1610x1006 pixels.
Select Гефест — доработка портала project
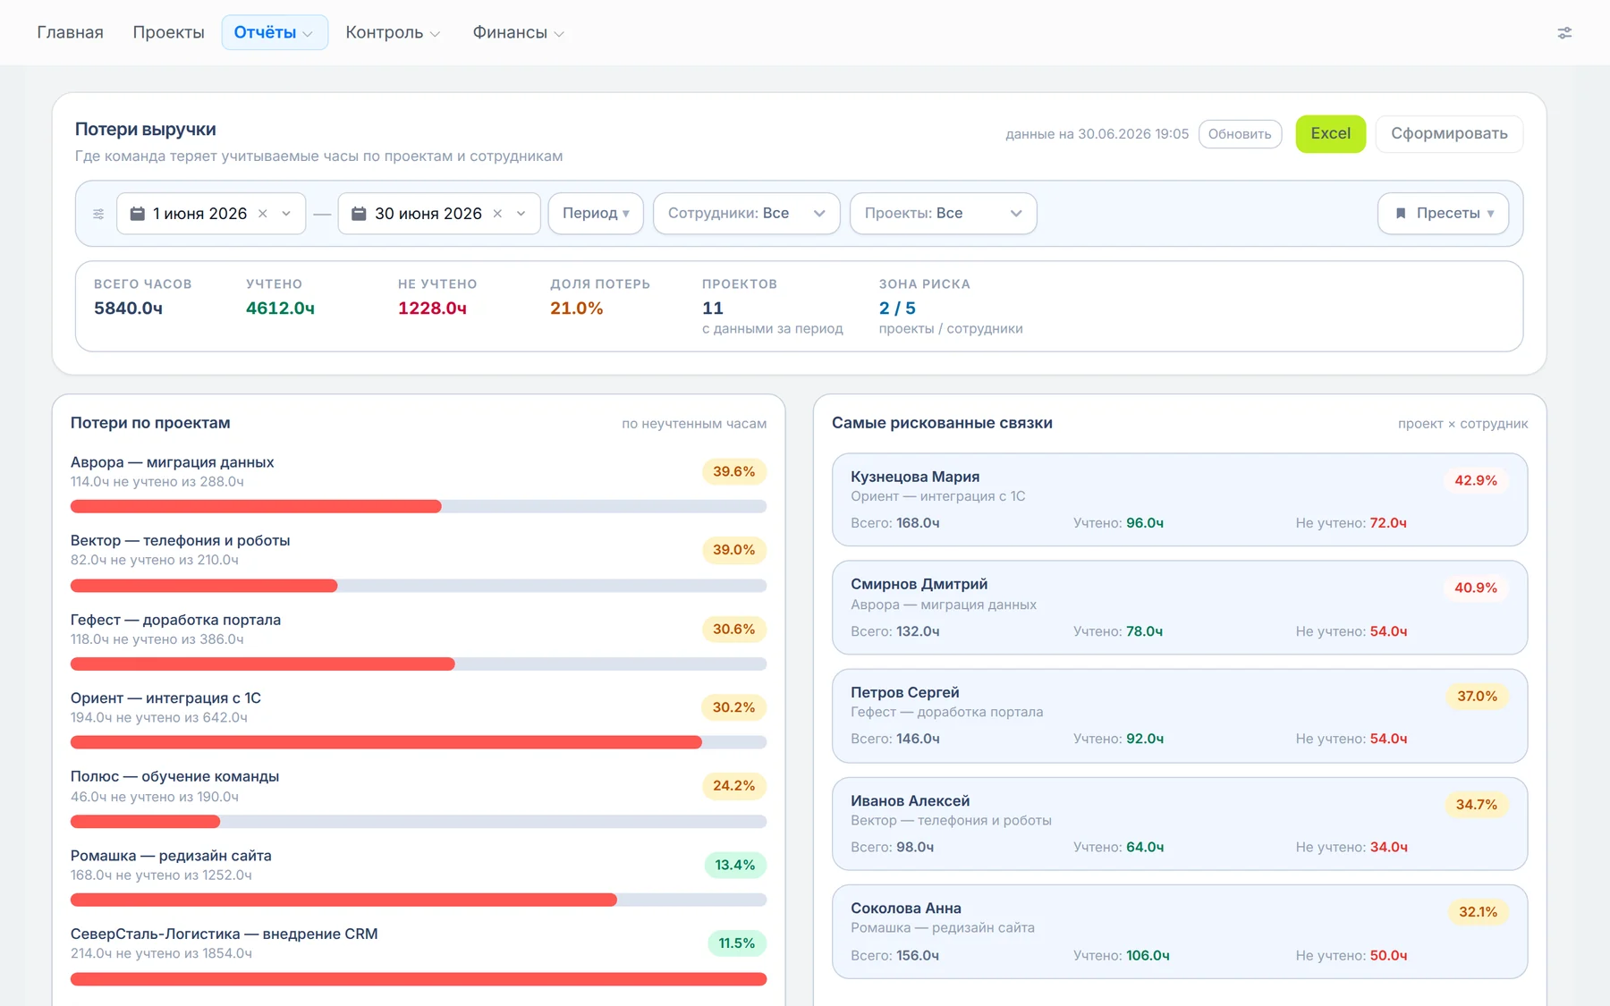click(x=176, y=620)
